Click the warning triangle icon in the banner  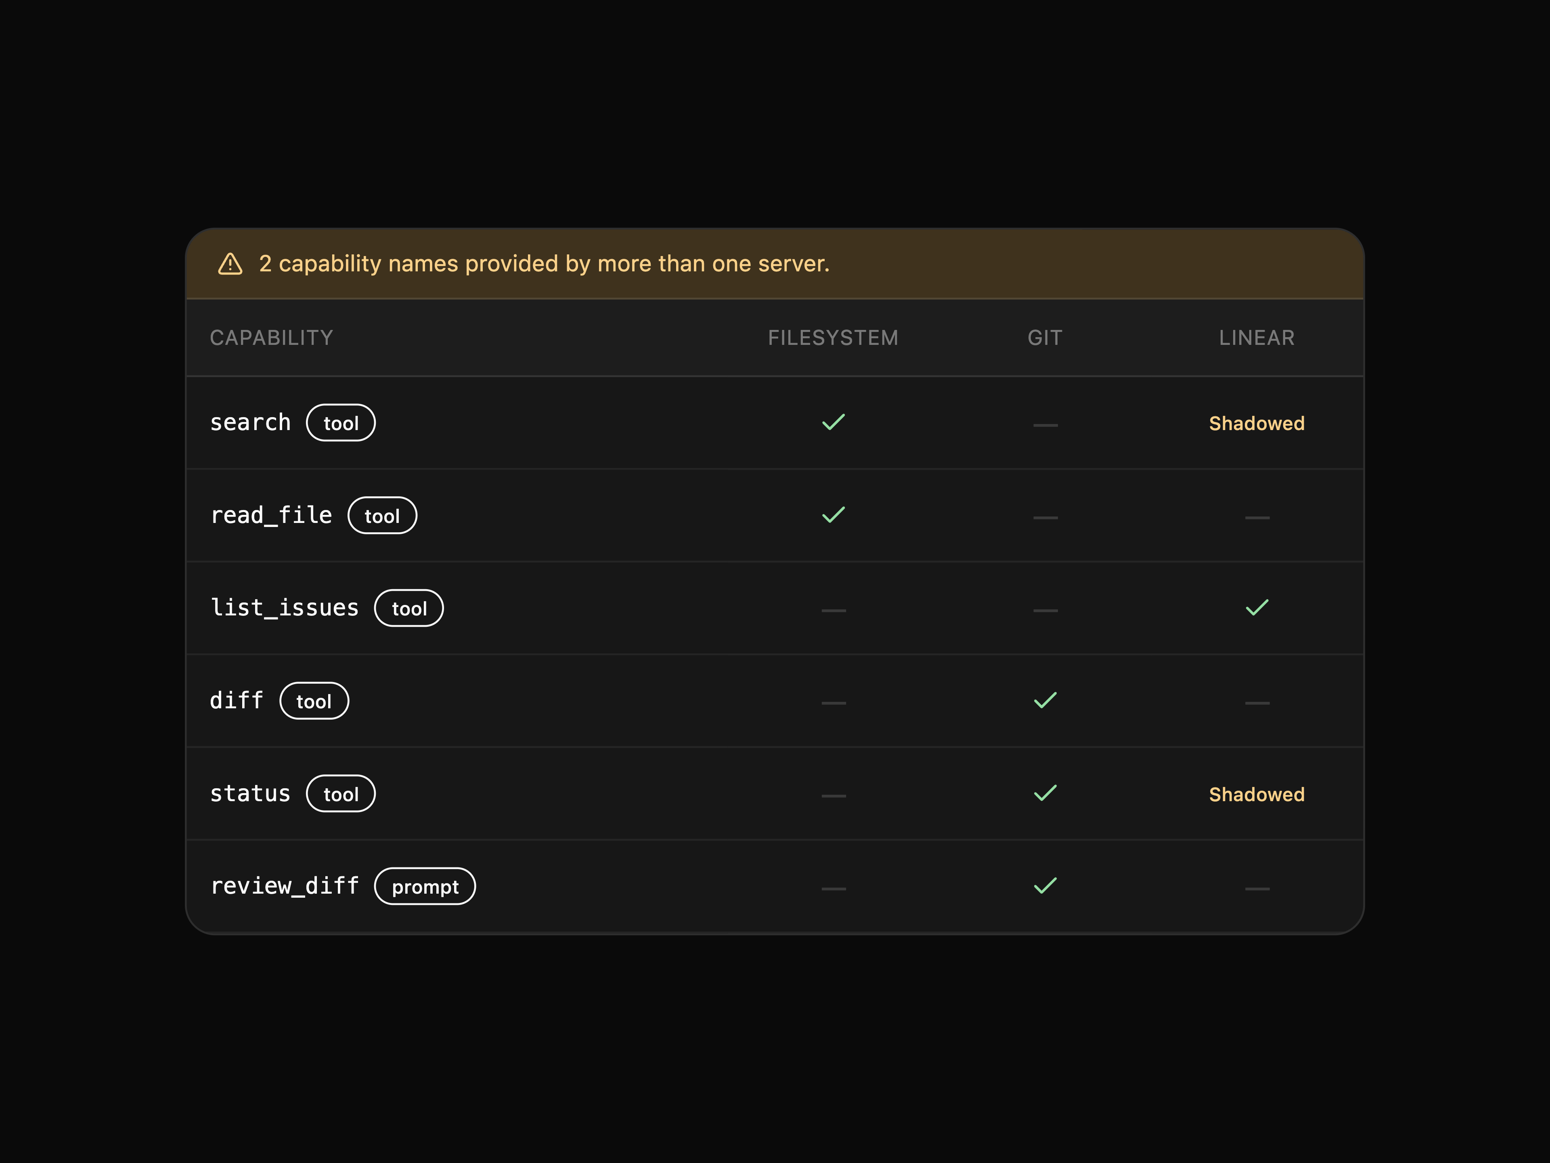(230, 264)
